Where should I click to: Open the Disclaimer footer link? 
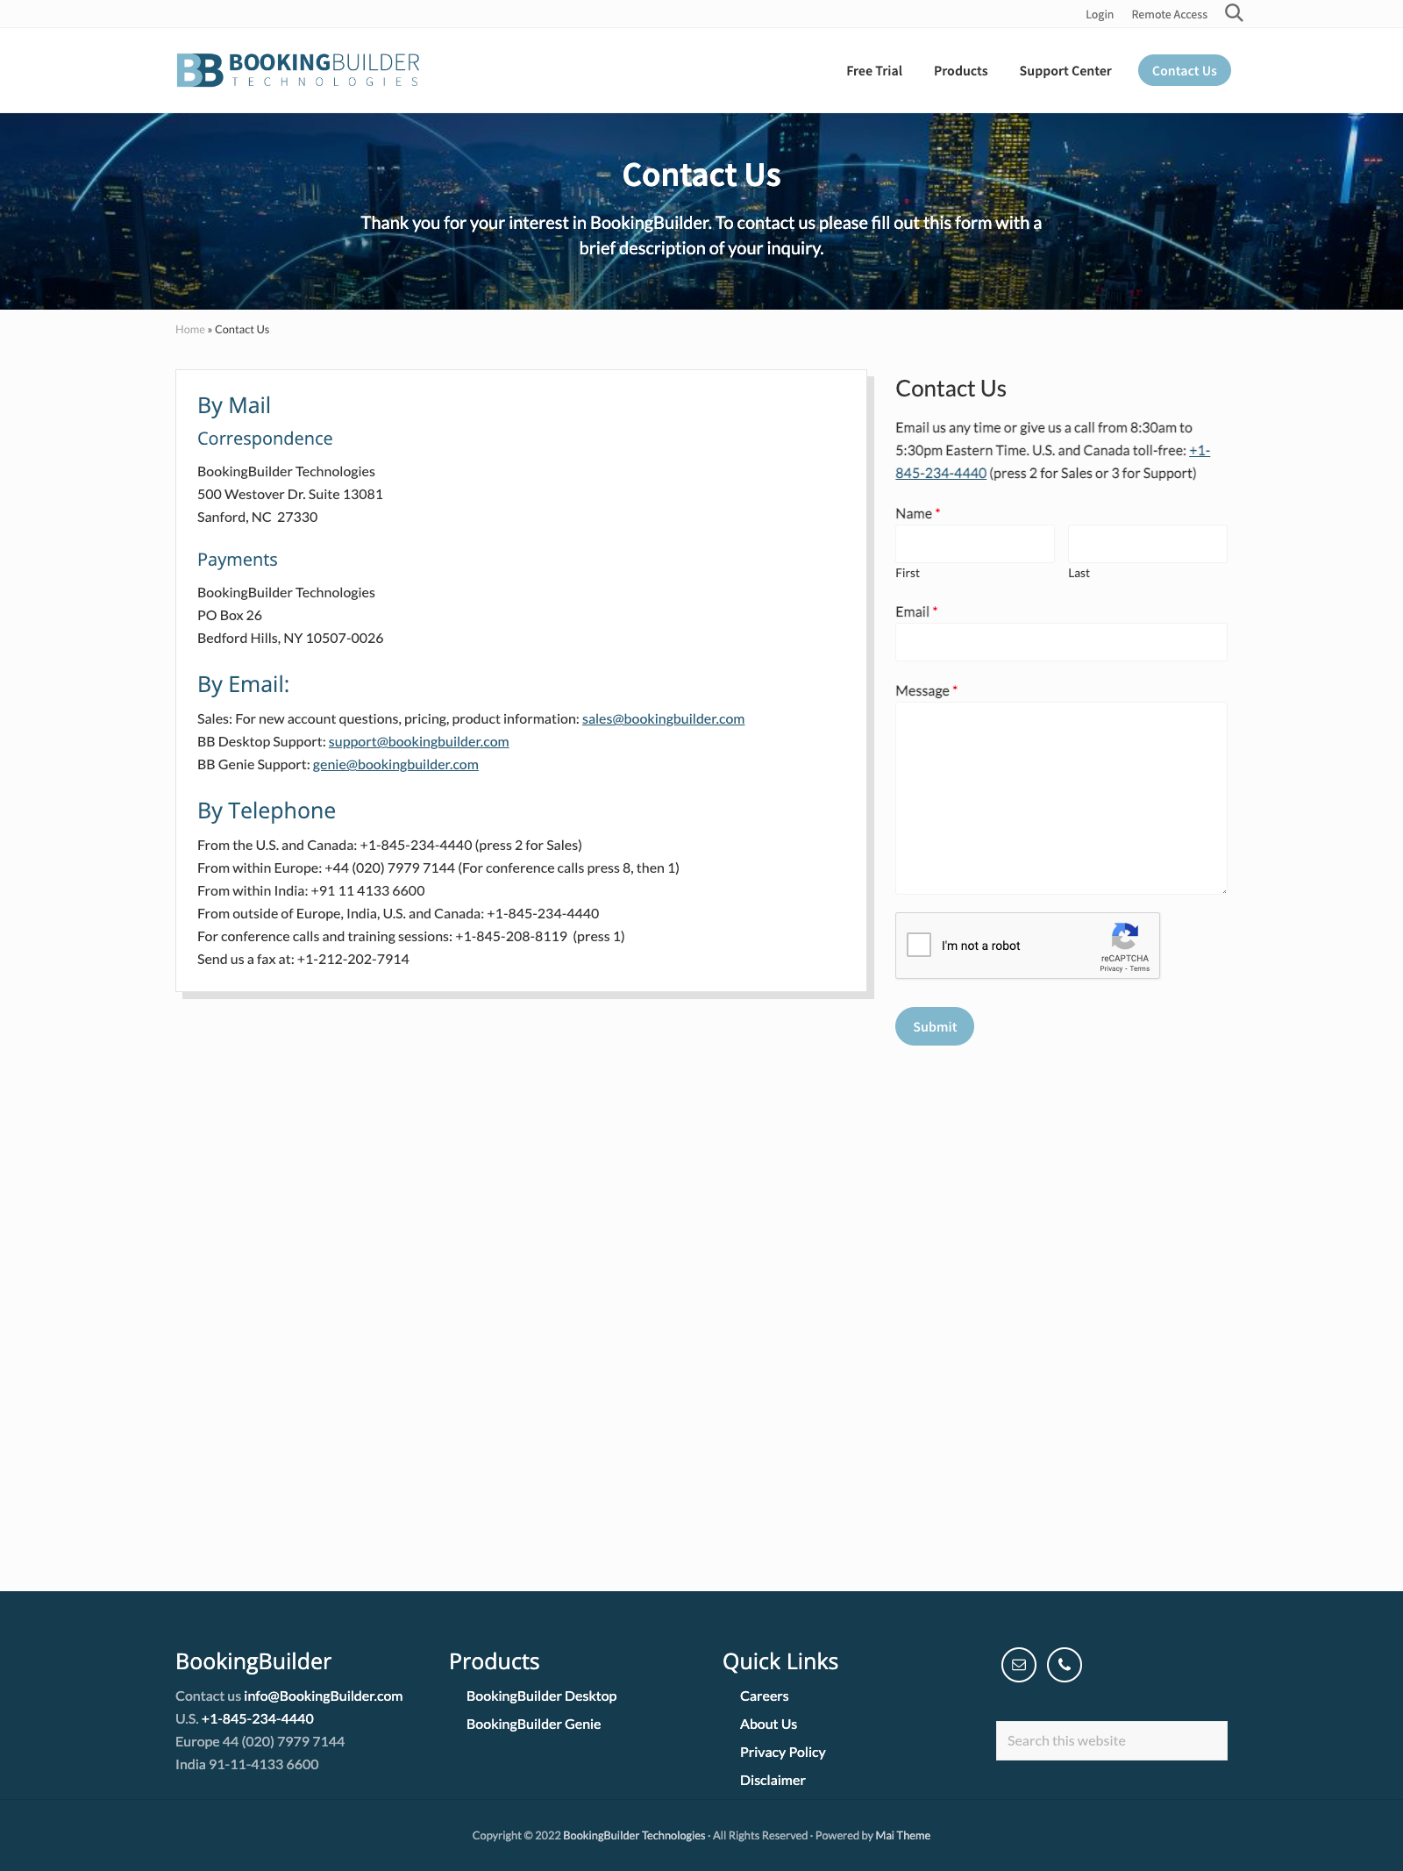coord(773,1780)
